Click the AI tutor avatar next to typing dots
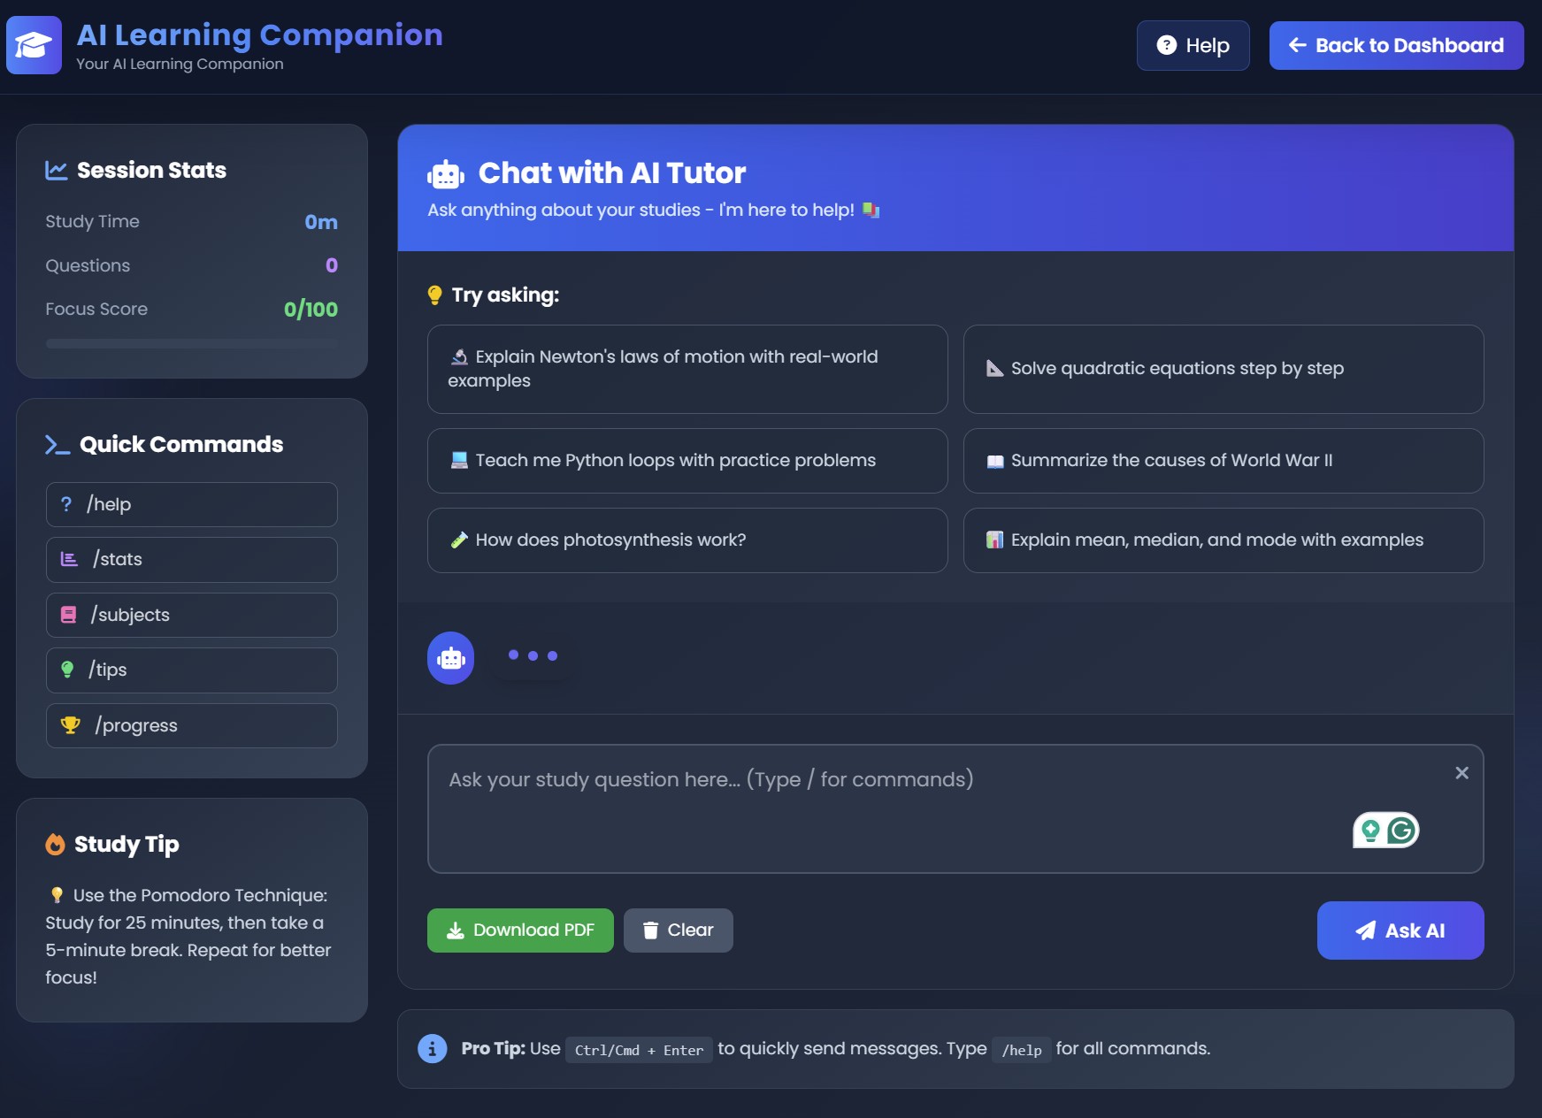This screenshot has width=1542, height=1118. 450,658
